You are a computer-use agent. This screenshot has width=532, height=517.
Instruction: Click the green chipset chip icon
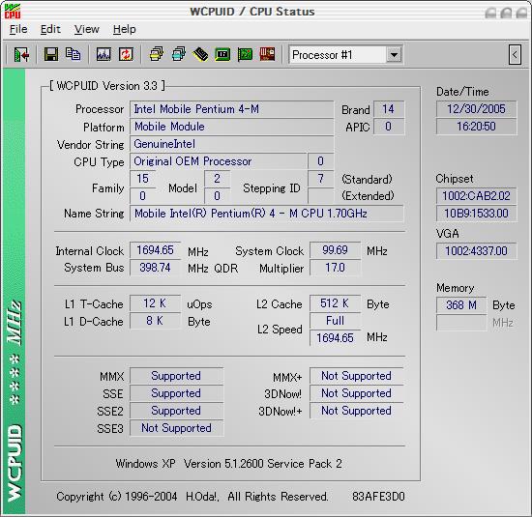click(x=222, y=54)
